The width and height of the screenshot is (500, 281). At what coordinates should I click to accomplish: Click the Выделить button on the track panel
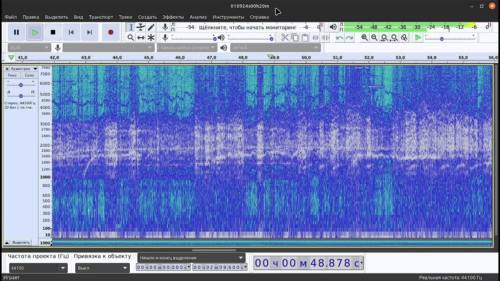tap(21, 242)
